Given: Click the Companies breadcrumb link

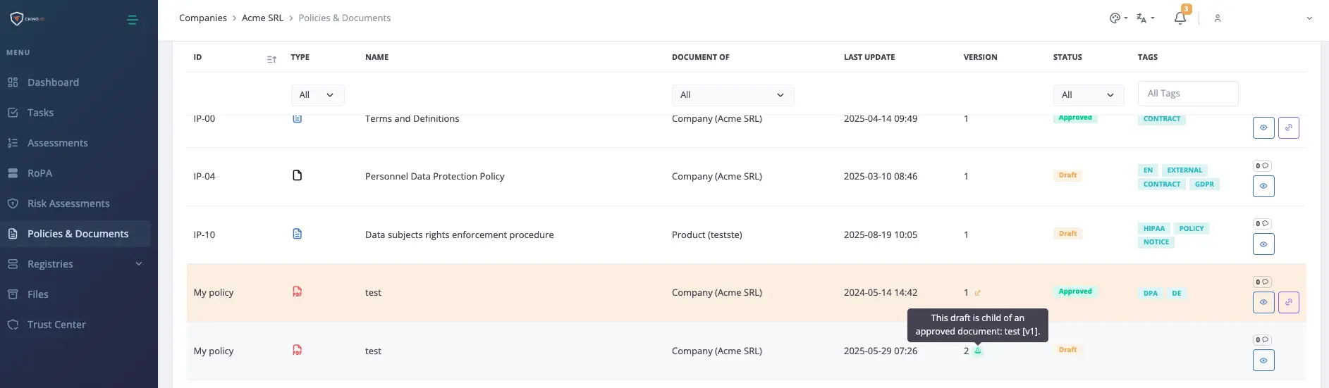Looking at the screenshot, I should (202, 18).
